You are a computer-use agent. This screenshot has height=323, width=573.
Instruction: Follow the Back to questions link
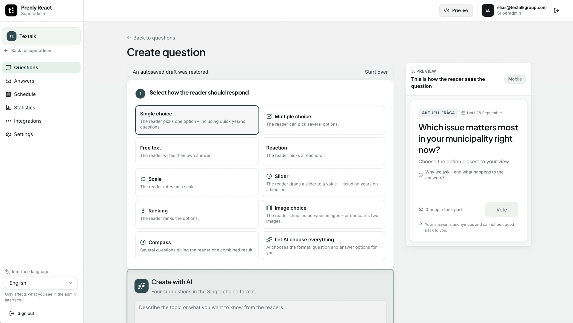tap(151, 38)
